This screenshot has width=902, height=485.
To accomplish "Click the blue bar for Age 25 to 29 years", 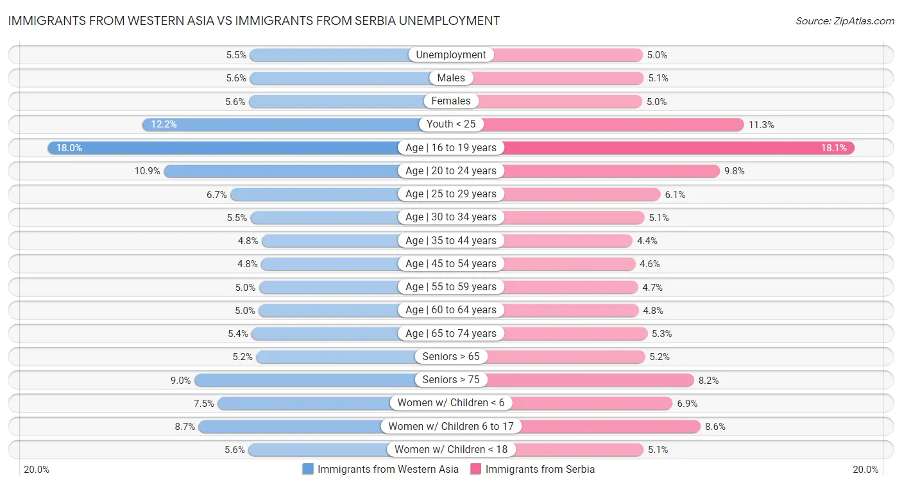I will pos(314,194).
